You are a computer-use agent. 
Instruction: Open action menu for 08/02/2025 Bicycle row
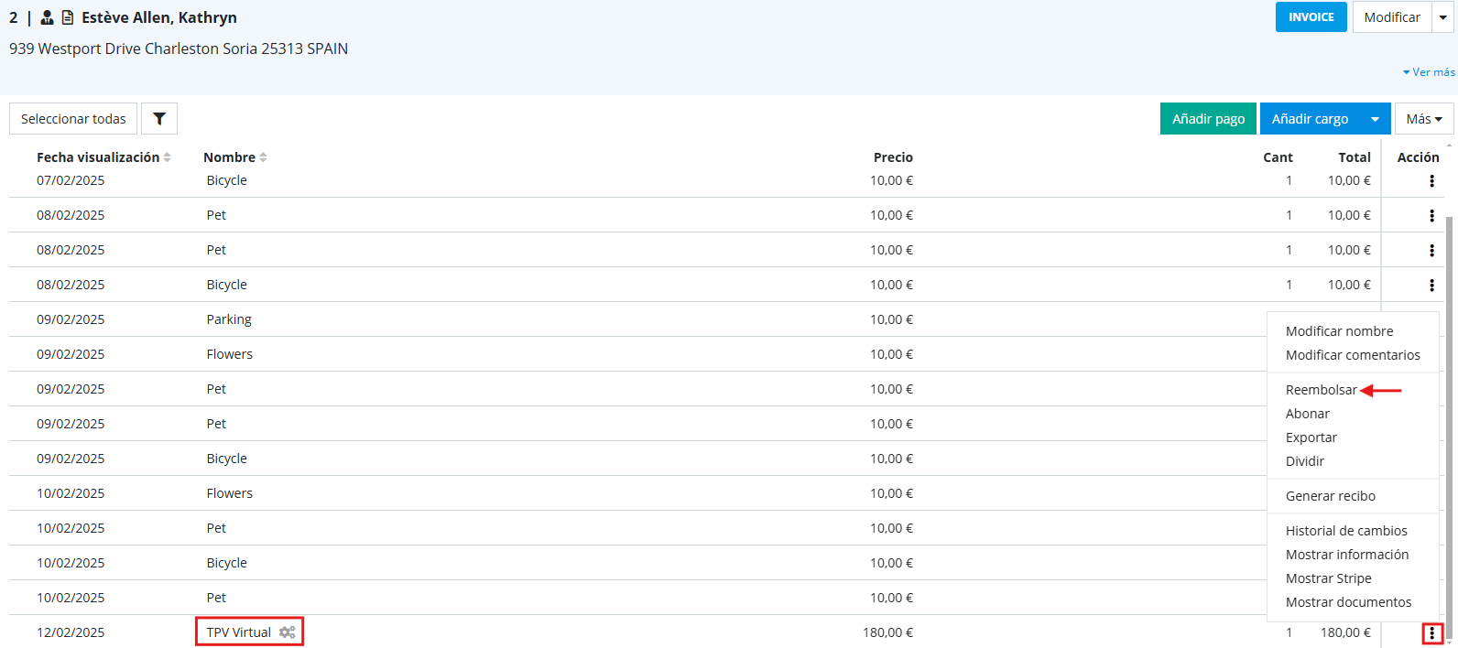click(1431, 286)
